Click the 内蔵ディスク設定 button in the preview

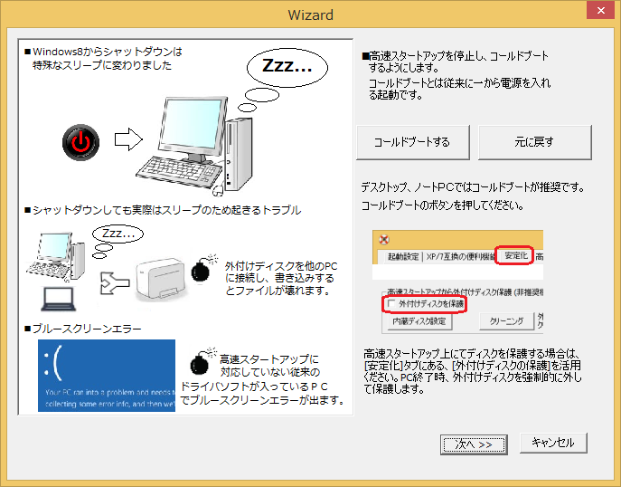pyautogui.click(x=419, y=321)
